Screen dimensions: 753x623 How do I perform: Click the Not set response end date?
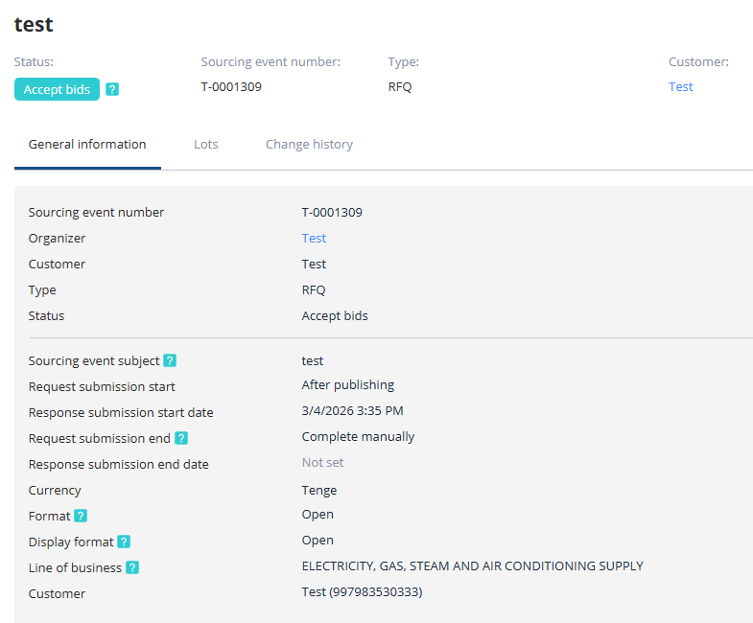pos(322,463)
